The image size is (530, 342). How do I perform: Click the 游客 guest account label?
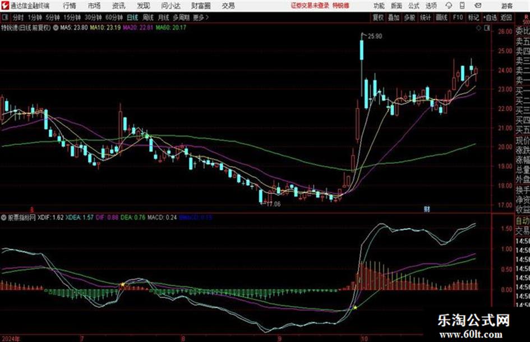(507, 6)
